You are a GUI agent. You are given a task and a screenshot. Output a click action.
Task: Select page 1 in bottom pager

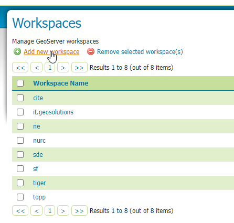(x=50, y=210)
